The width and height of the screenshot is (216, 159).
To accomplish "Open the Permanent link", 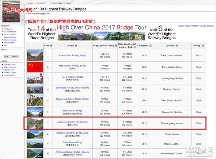I will pyautogui.click(x=9, y=75).
